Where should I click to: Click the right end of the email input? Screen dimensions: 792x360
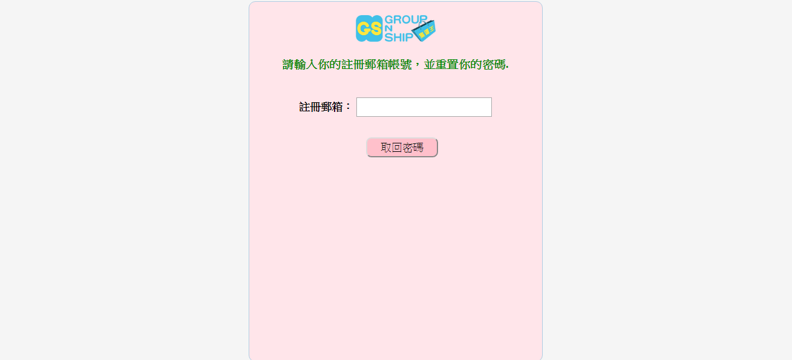coord(488,107)
